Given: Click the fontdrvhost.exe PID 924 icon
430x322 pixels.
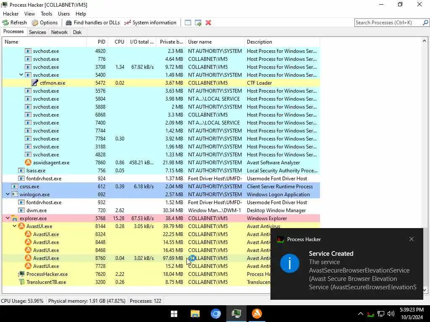Looking at the screenshot, I should (21, 179).
